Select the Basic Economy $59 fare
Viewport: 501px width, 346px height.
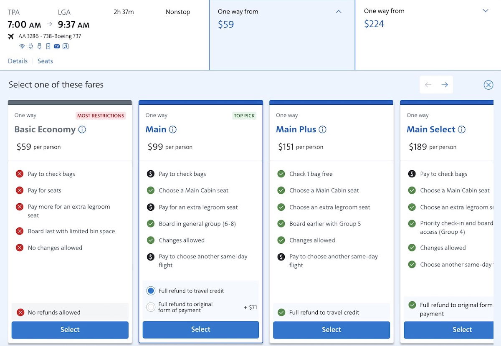point(70,330)
